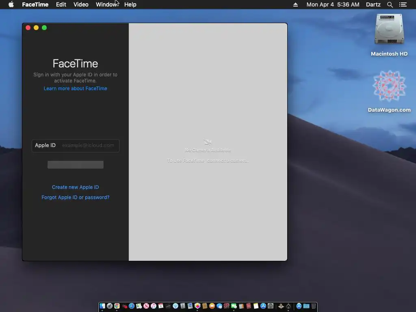This screenshot has width=416, height=312.
Task: Click Learn more about FaceTime link
Action: (75, 88)
